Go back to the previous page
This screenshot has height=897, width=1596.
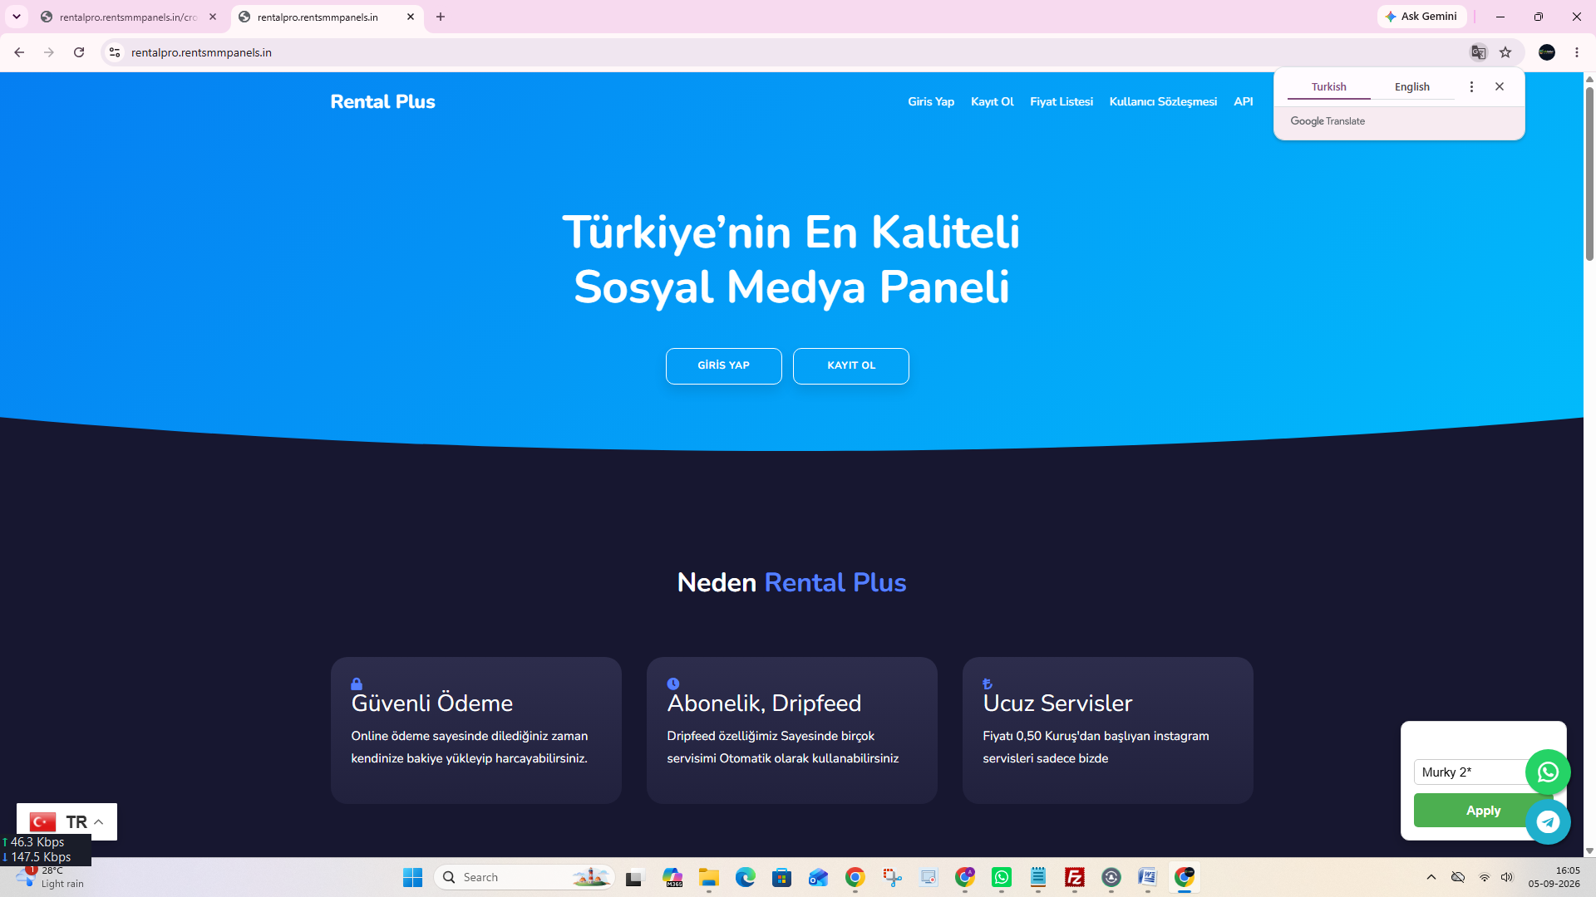click(x=19, y=52)
